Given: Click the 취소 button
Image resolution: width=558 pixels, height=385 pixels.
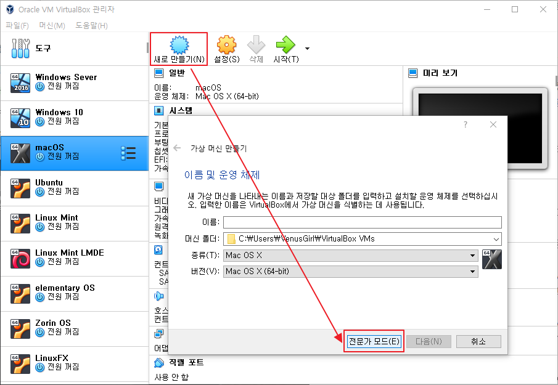Looking at the screenshot, I should click(478, 342).
